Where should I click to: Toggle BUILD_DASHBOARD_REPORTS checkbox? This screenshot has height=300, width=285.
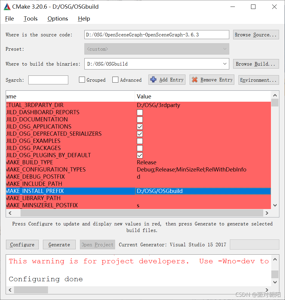(140, 112)
